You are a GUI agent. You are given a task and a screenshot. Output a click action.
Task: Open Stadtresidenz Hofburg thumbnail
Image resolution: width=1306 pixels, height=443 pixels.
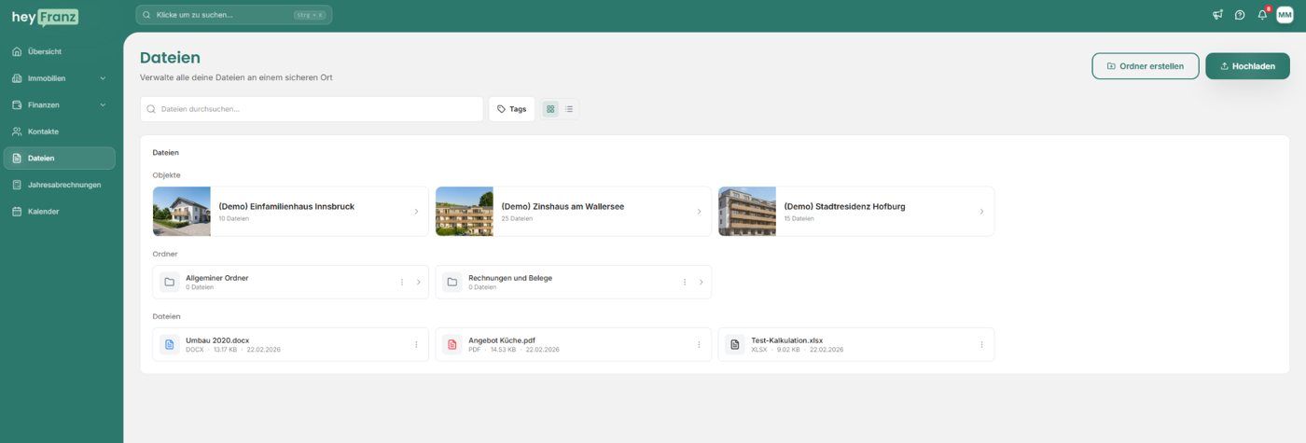click(747, 212)
